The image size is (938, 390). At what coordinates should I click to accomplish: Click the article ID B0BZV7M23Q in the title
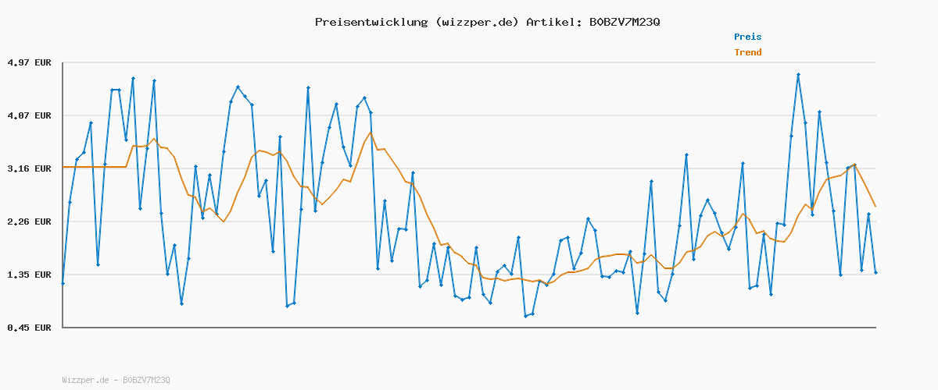pos(624,22)
